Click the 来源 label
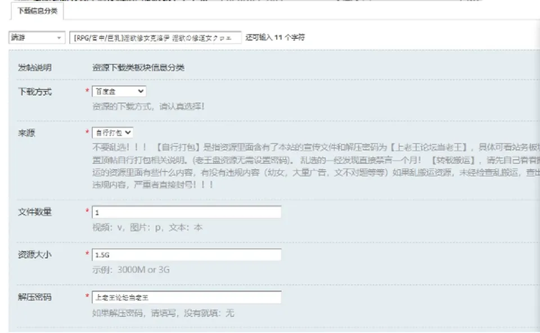This screenshot has width=540, height=333. [x=26, y=133]
